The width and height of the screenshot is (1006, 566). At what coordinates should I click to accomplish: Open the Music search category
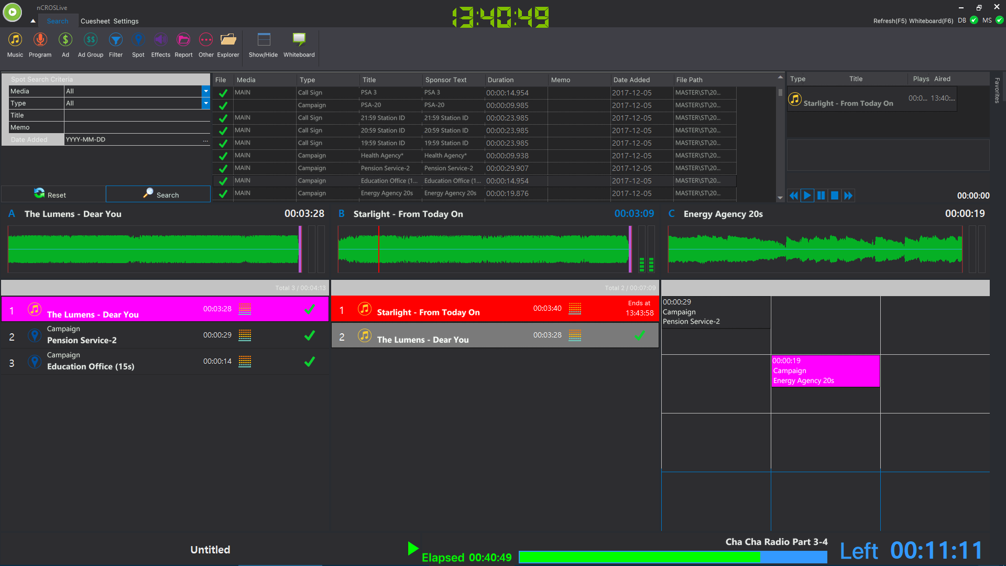coord(15,45)
